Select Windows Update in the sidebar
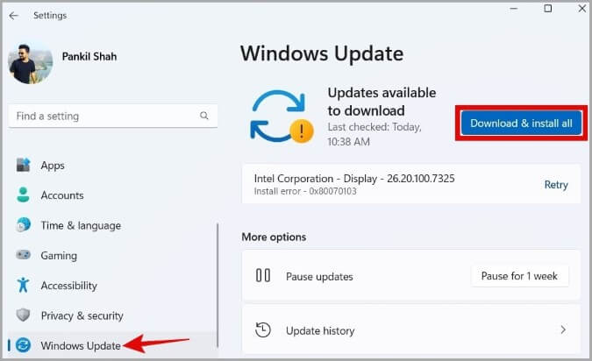Viewport: 592px width, 361px height. coord(81,345)
